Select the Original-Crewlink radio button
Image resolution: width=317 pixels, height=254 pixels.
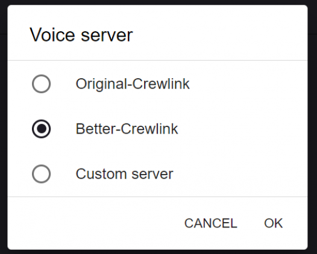41,84
